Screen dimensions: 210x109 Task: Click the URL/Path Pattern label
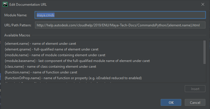point(18,25)
